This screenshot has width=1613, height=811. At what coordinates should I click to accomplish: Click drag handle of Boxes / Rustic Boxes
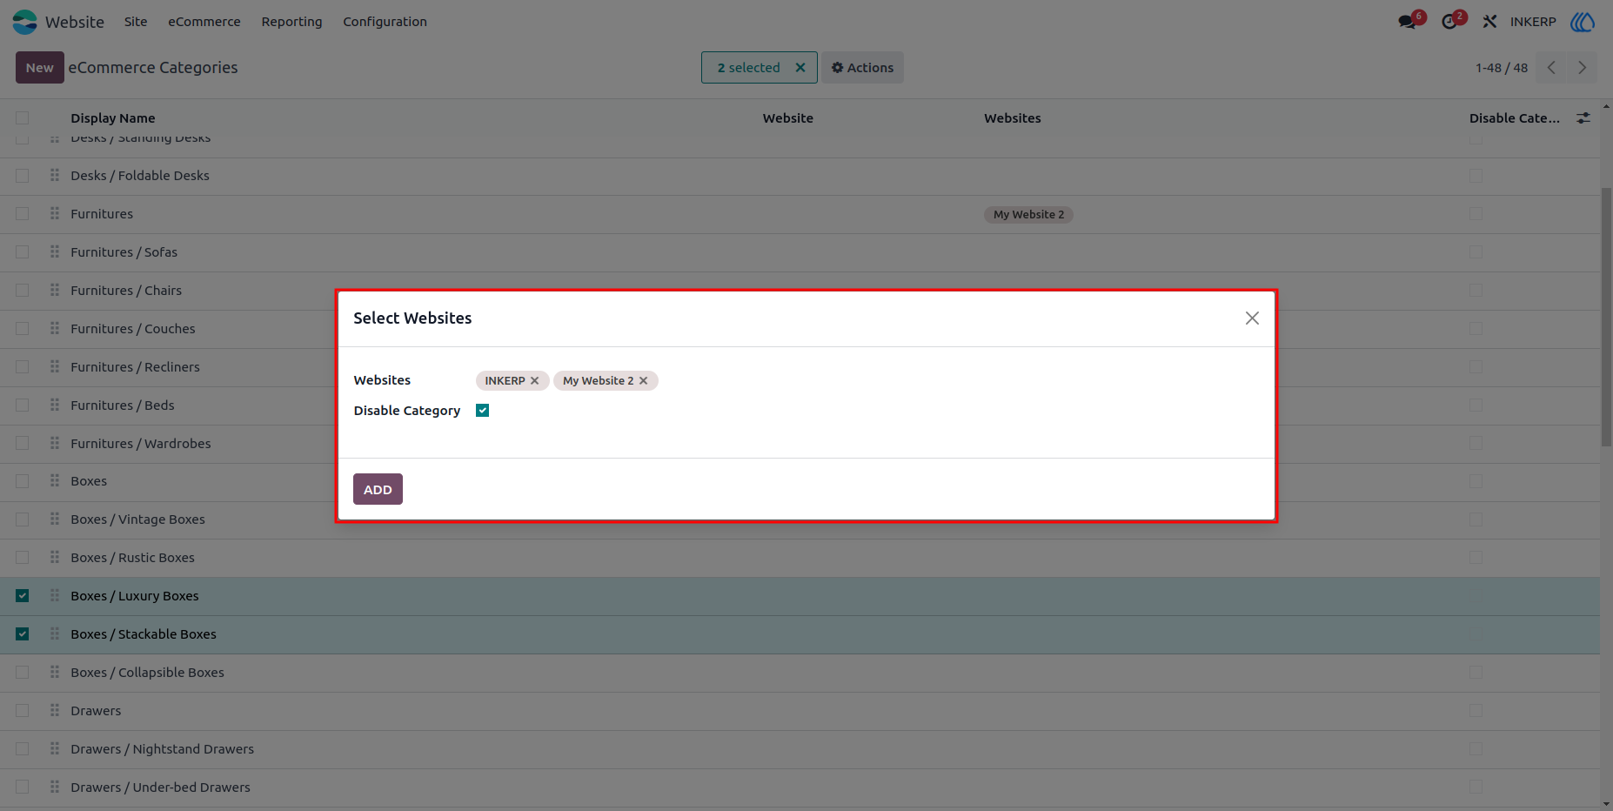tap(55, 557)
